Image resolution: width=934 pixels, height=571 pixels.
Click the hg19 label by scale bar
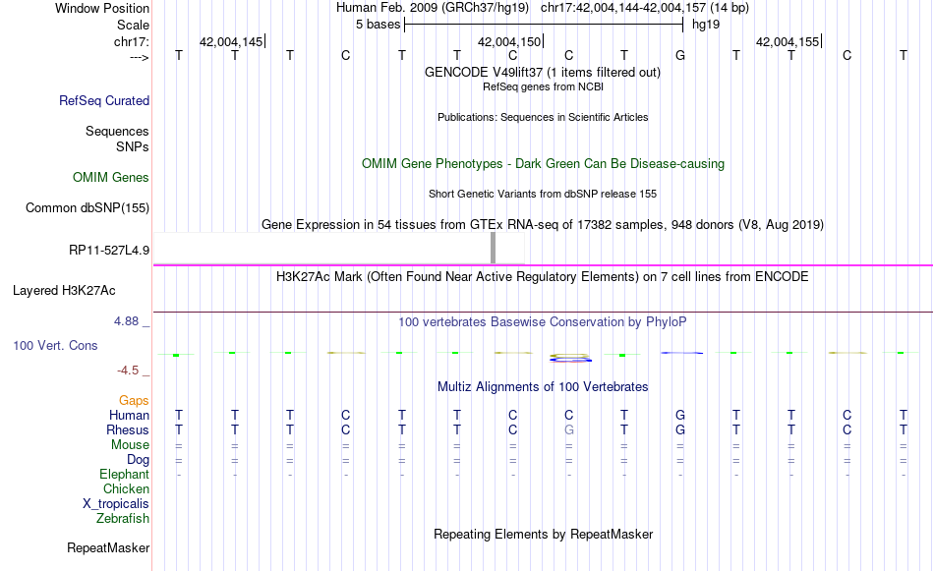pos(706,25)
